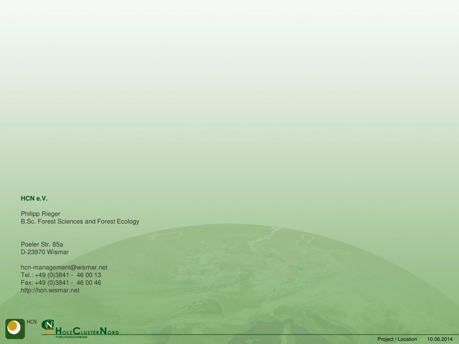
Task: Click the Fax +49 (0)3841 46 00 46 line
Action: 61,283
